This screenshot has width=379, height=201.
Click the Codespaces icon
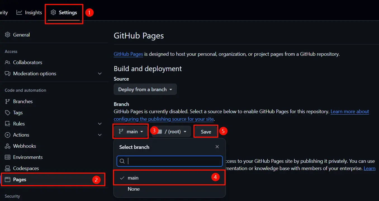pyautogui.click(x=8, y=168)
